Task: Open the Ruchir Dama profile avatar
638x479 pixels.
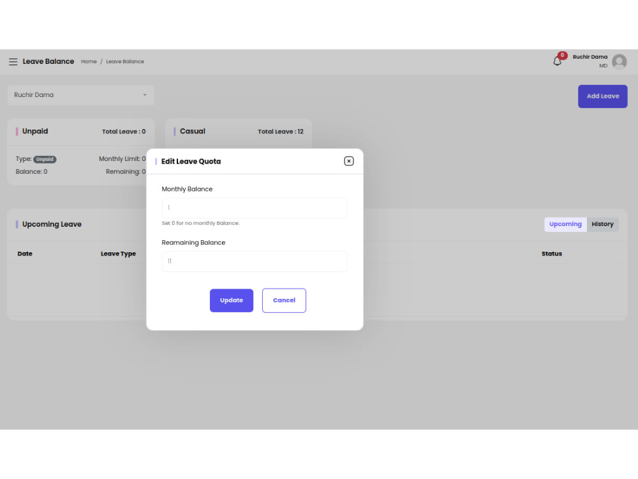Action: pyautogui.click(x=618, y=61)
